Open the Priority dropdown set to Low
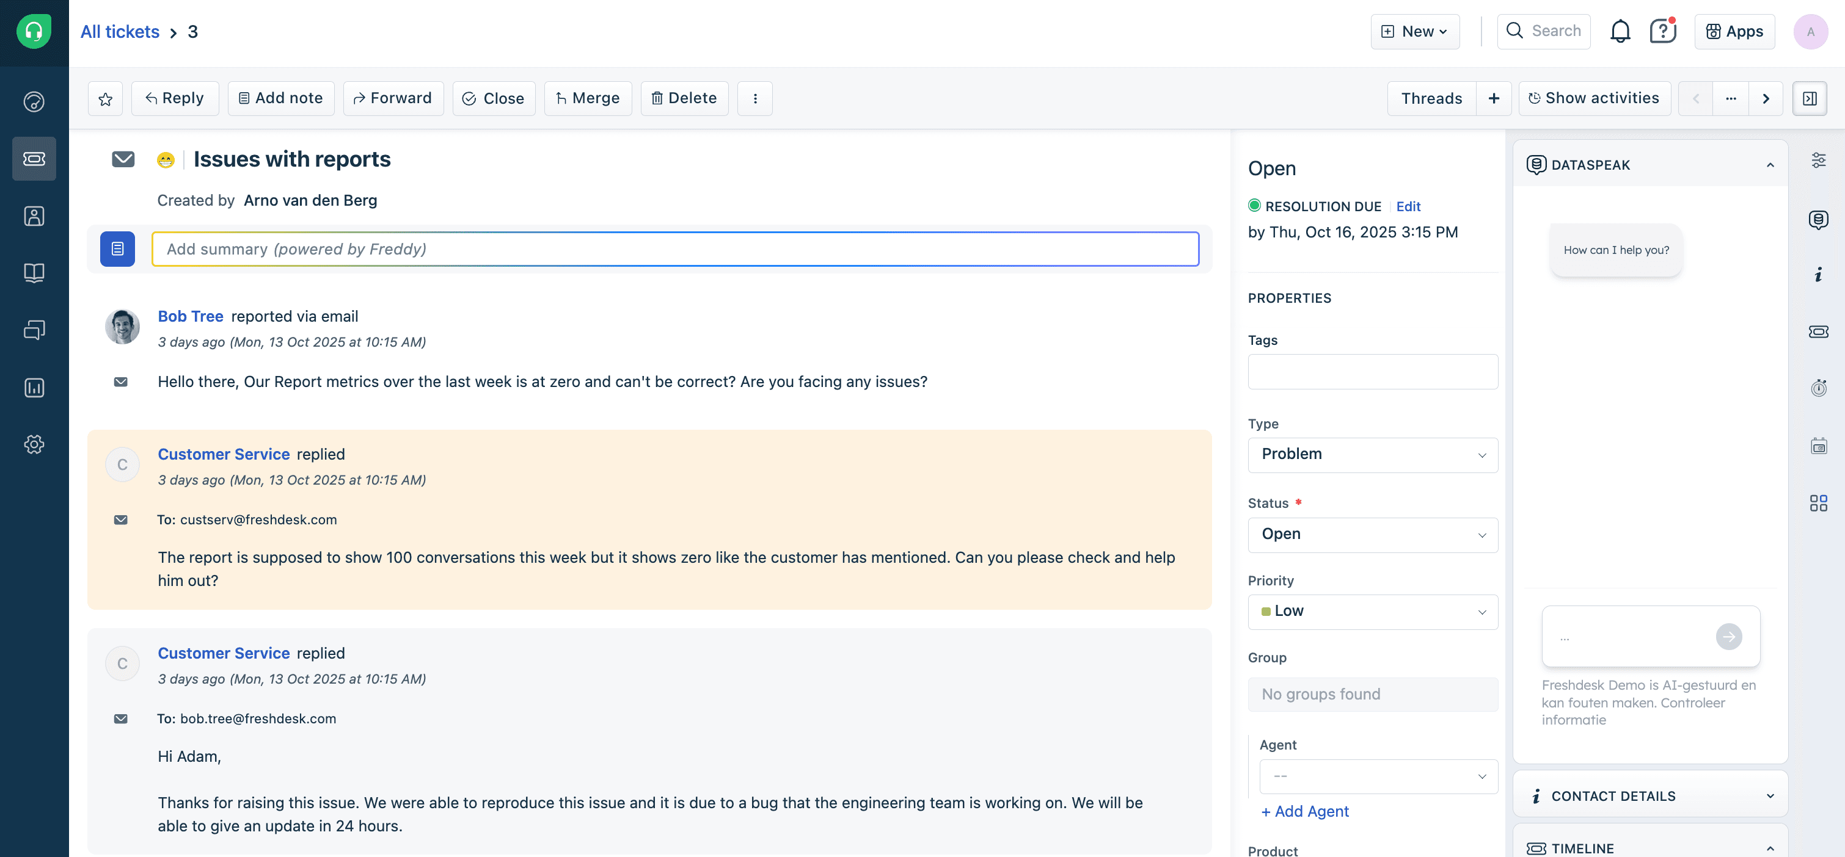Screen dimensions: 1845x857 (1372, 612)
